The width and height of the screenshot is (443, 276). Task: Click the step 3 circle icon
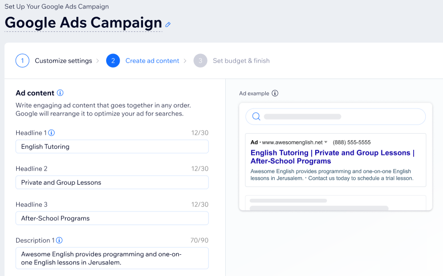(200, 61)
